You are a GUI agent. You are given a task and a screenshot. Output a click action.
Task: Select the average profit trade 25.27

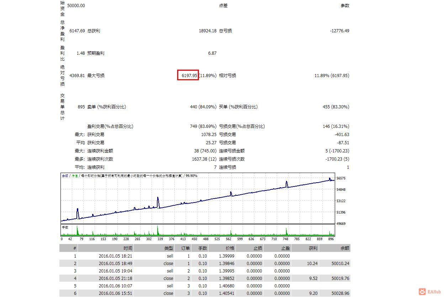point(211,143)
